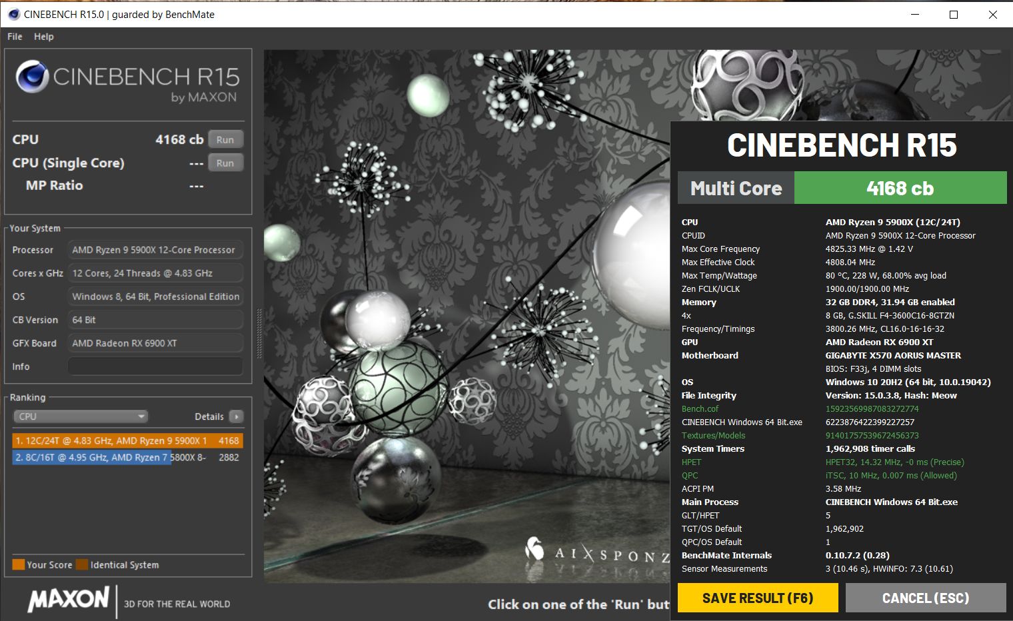
Task: Run the CPU (Single Core) benchmark
Action: coord(225,163)
